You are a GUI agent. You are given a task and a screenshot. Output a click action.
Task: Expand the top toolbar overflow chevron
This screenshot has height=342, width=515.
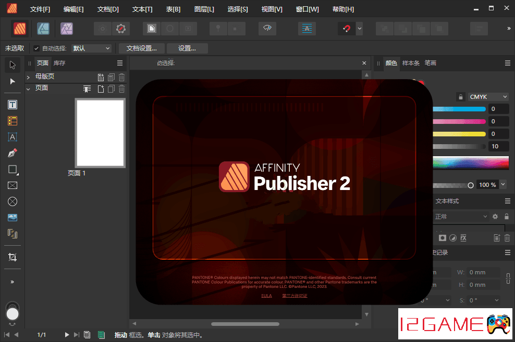tap(509, 29)
